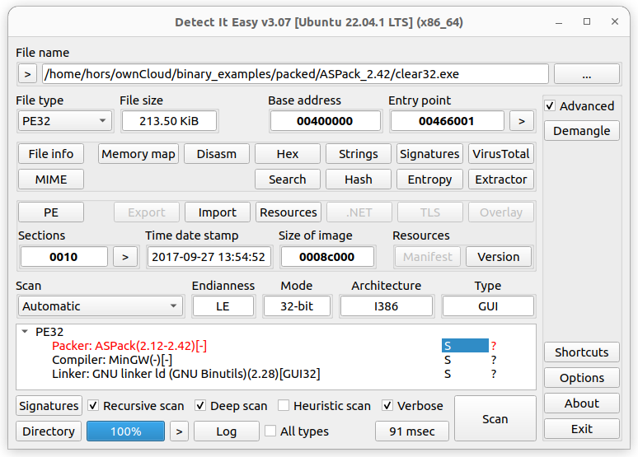Click the Architecture I386 field

tap(386, 306)
